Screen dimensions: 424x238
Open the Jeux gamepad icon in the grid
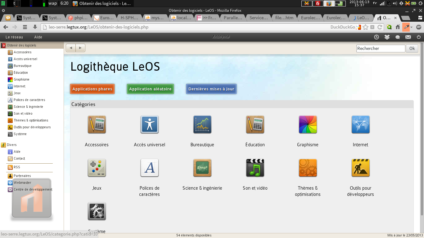pyautogui.click(x=97, y=168)
